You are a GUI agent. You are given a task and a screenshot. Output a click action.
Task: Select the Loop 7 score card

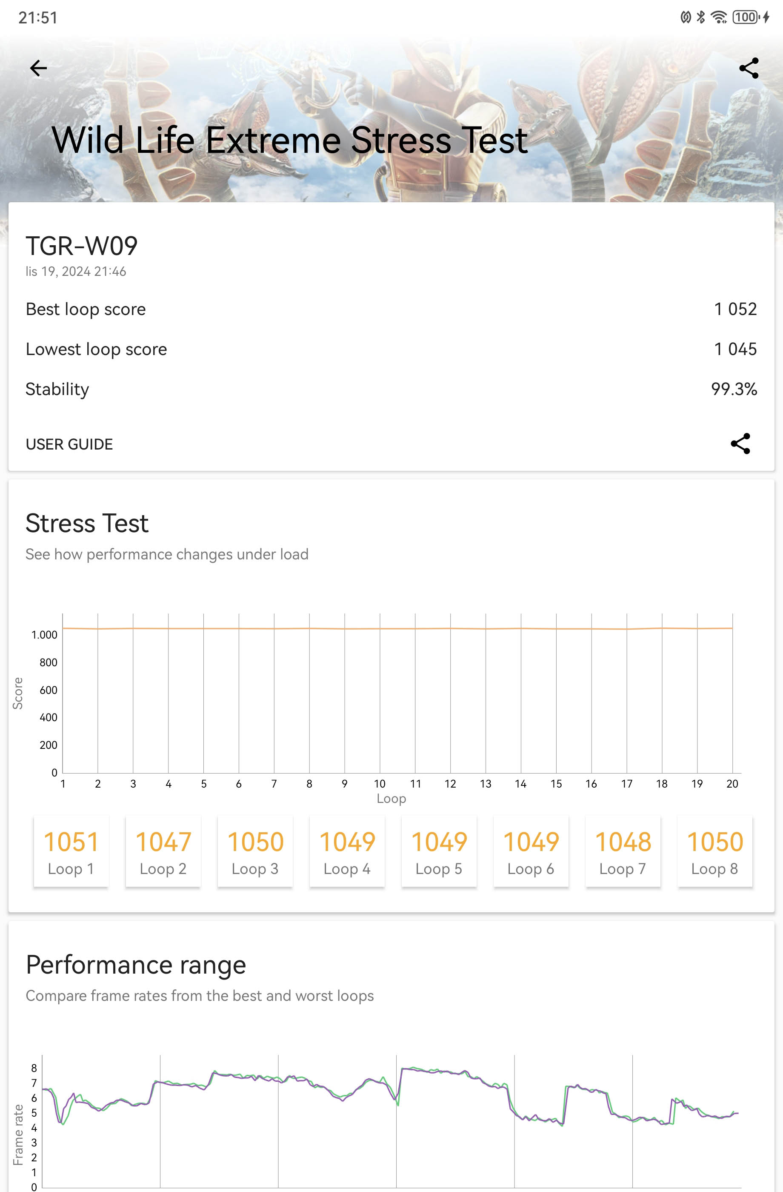pyautogui.click(x=623, y=851)
